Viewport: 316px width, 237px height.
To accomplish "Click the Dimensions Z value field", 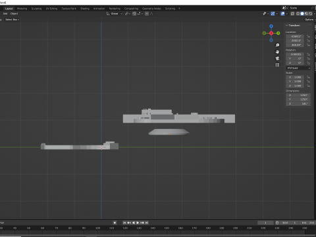I will coord(298,103).
